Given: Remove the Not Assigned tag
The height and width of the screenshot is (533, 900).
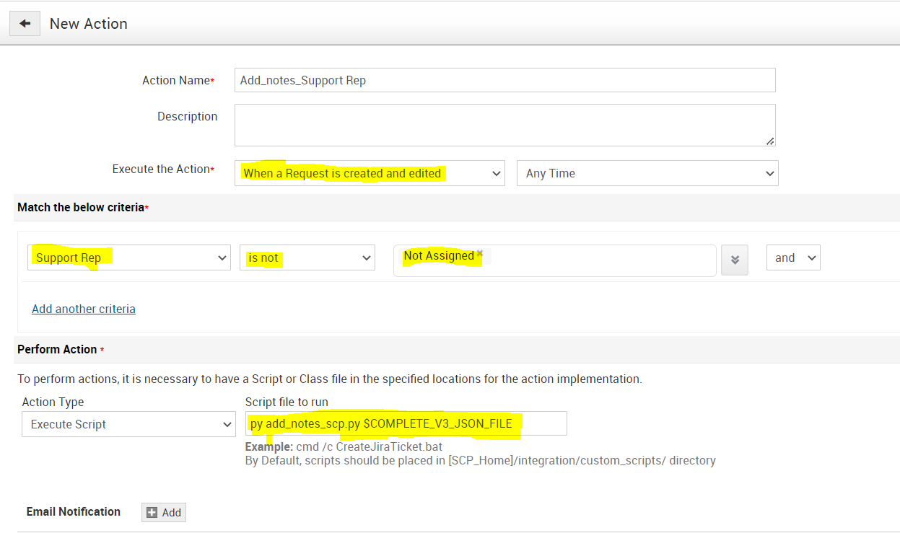Looking at the screenshot, I should click(479, 254).
